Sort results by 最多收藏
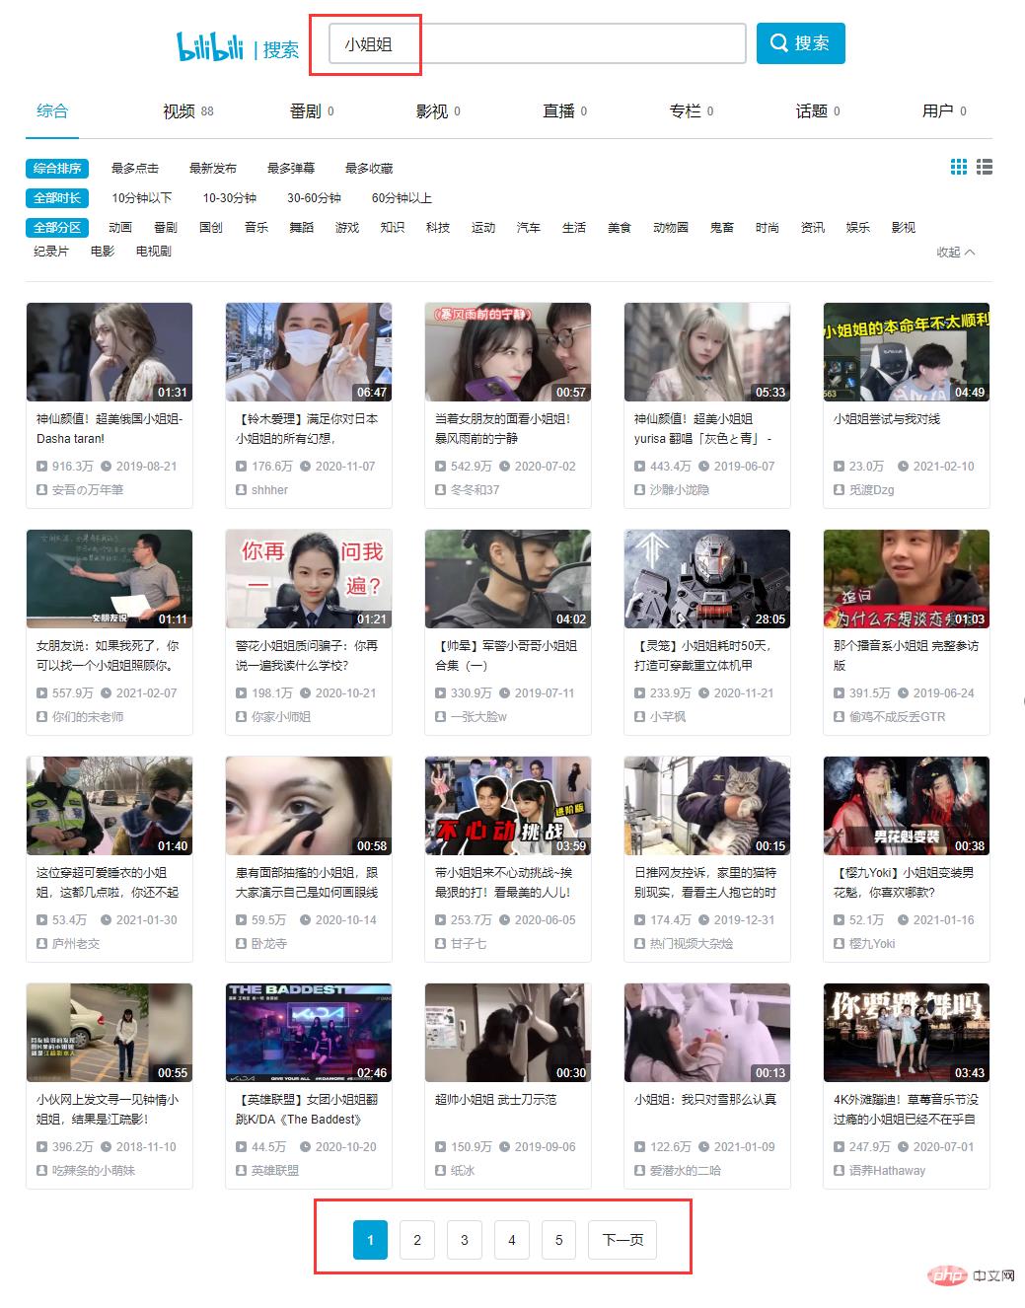 click(369, 169)
